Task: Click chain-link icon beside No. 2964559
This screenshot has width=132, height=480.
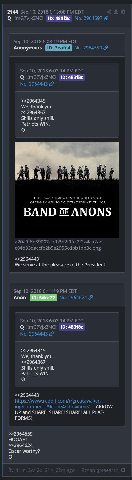Action: click(x=106, y=48)
